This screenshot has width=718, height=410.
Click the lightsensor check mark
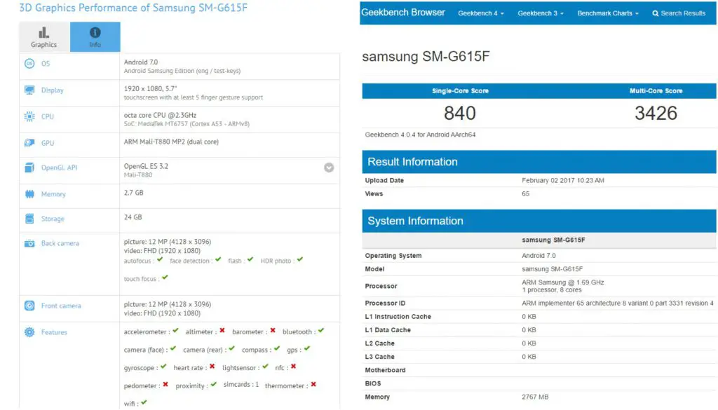click(x=265, y=367)
